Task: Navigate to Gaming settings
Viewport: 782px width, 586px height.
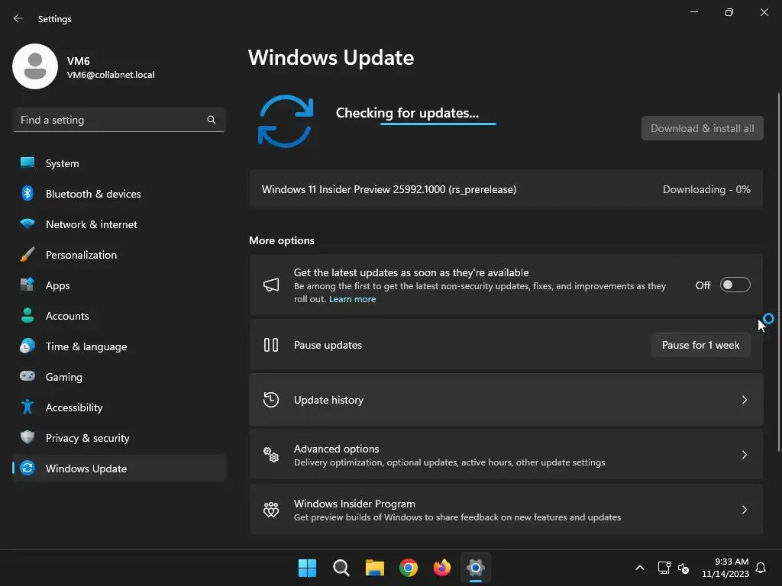Action: click(119, 376)
